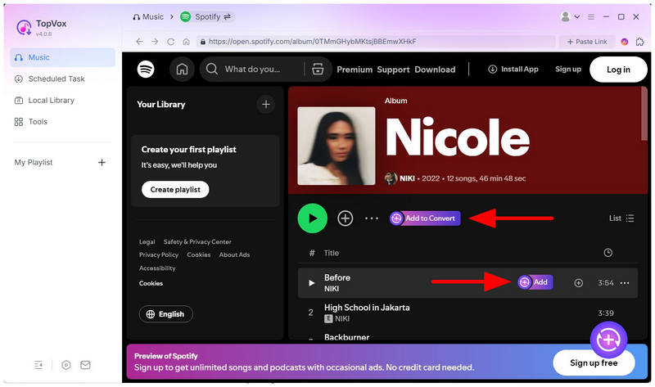Screen dimensions: 655x387
Task: Click the TopVox logo icon
Action: pos(24,28)
